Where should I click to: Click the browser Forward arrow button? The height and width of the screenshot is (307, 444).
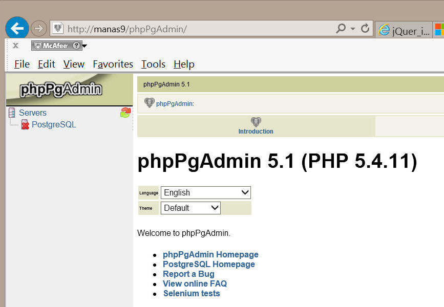click(x=38, y=28)
